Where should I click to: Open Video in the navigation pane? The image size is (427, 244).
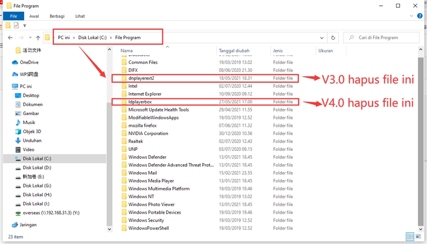tap(25, 150)
